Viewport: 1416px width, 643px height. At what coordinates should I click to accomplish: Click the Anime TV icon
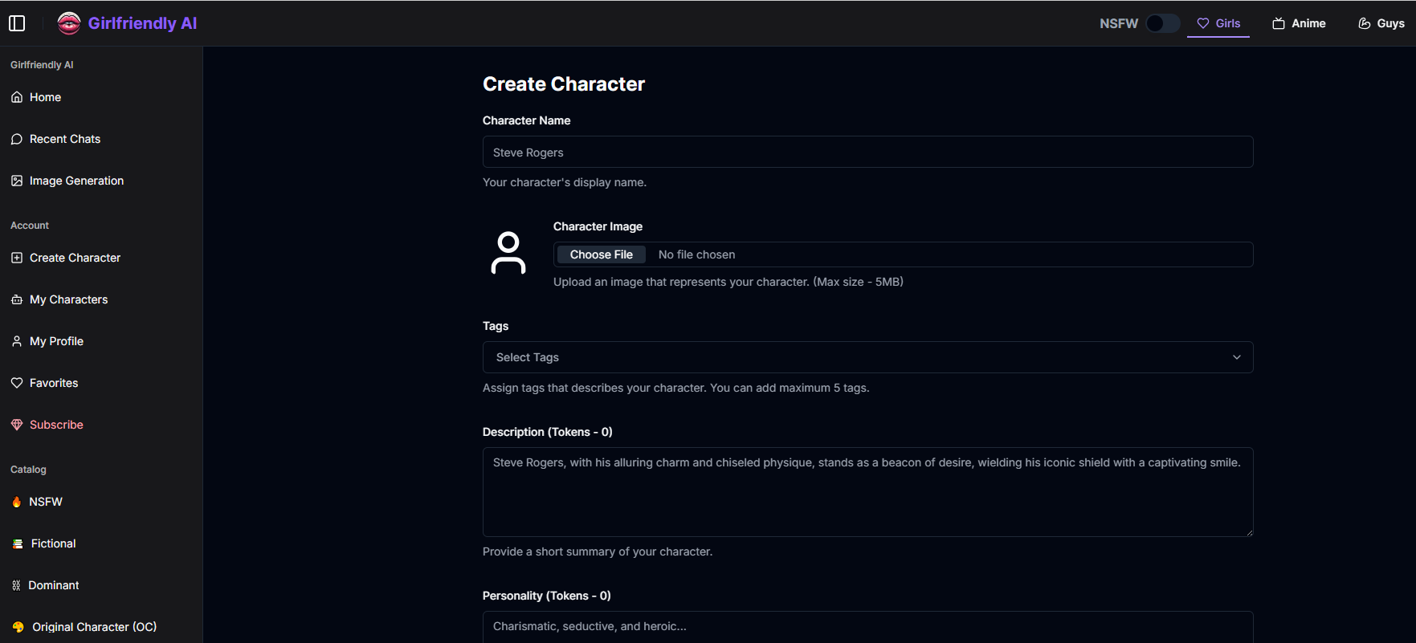coord(1279,23)
